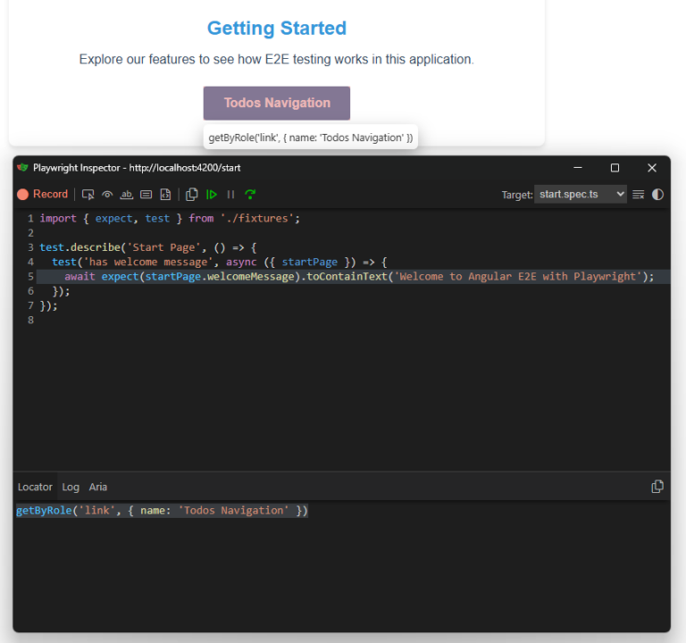Click line 4 'has welcome message' test
The height and width of the screenshot is (643, 686).
219,262
